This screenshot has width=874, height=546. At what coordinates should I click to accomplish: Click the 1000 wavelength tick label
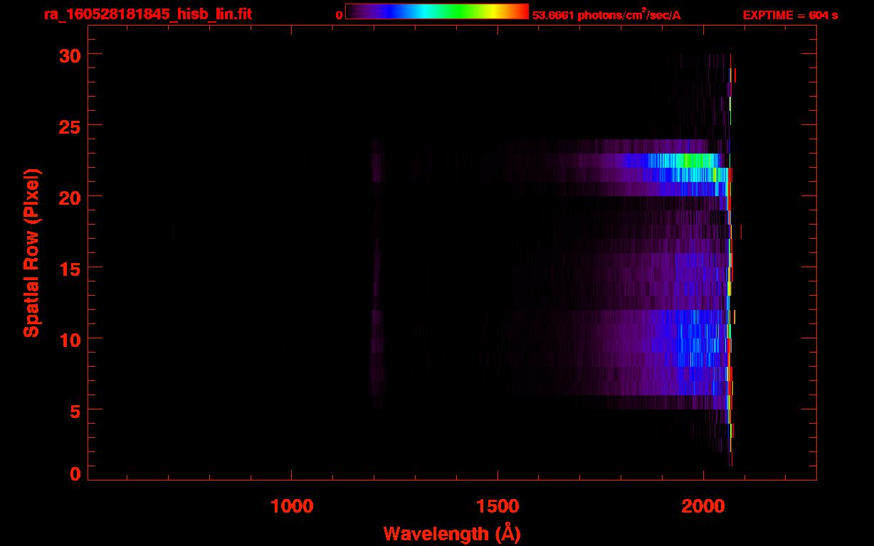click(292, 506)
